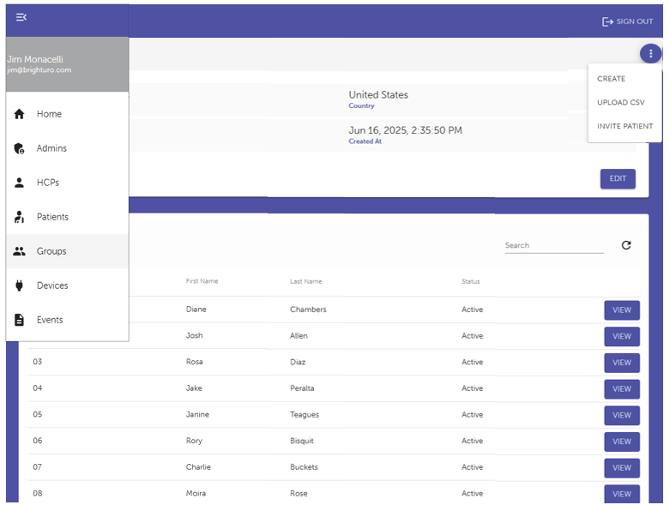The image size is (670, 505).
Task: Click SIGN OUT text
Action: pos(635,21)
